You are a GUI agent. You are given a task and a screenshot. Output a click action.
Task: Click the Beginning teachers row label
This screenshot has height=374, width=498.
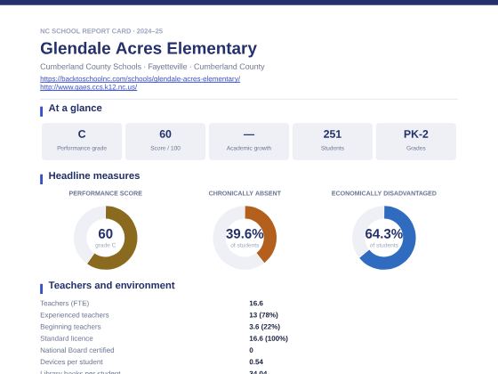(x=70, y=327)
